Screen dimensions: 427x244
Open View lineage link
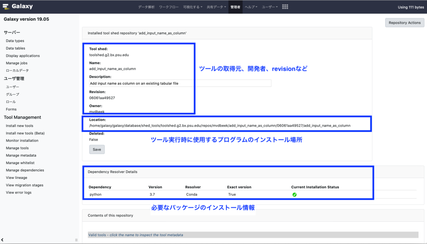click(x=17, y=178)
